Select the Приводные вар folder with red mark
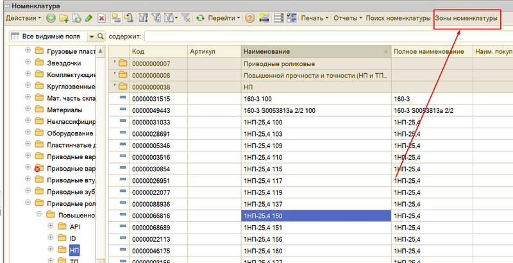Viewport: 513px width, 263px height. [71, 169]
